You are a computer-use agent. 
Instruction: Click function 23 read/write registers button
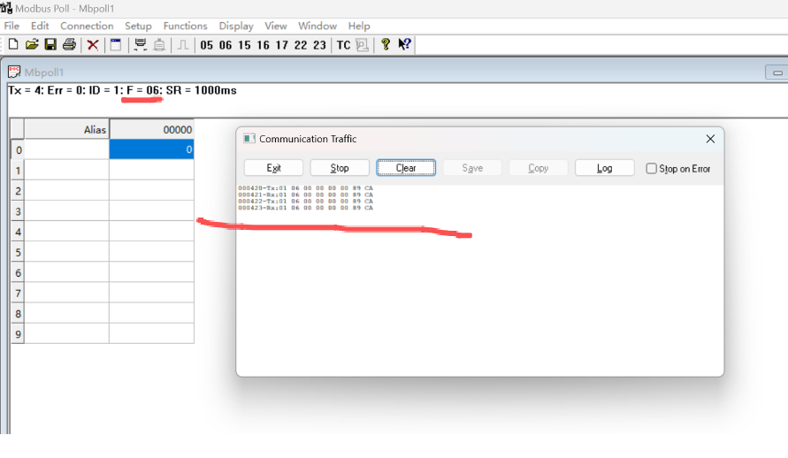click(319, 45)
